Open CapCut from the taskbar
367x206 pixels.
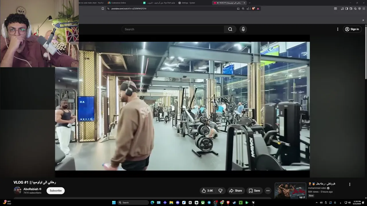[190, 203]
